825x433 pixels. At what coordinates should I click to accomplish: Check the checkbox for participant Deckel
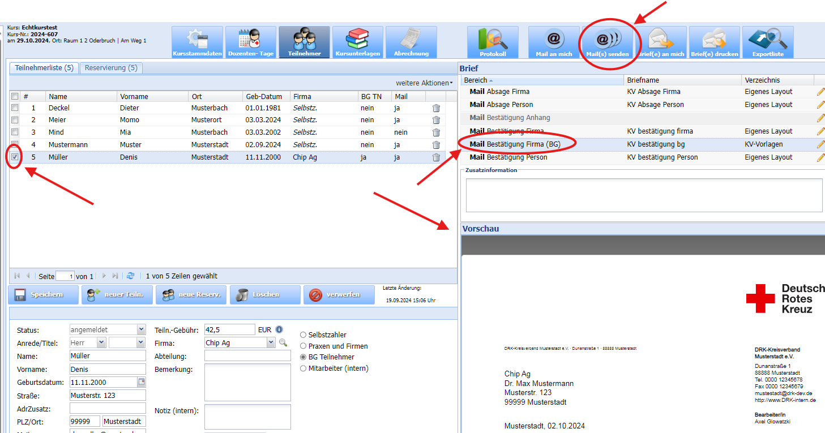tap(15, 108)
